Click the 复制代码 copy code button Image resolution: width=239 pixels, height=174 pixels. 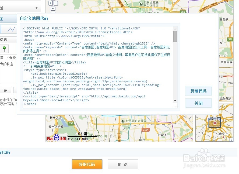pos(198,91)
